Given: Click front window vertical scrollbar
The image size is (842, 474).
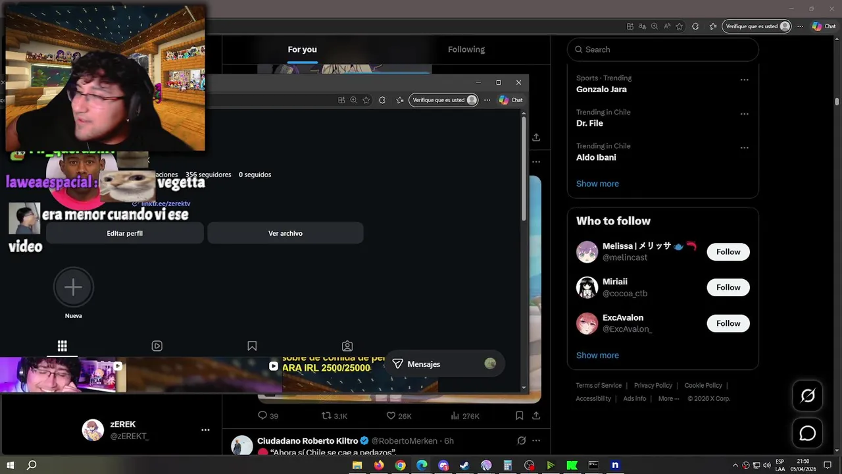Looking at the screenshot, I should (x=524, y=170).
